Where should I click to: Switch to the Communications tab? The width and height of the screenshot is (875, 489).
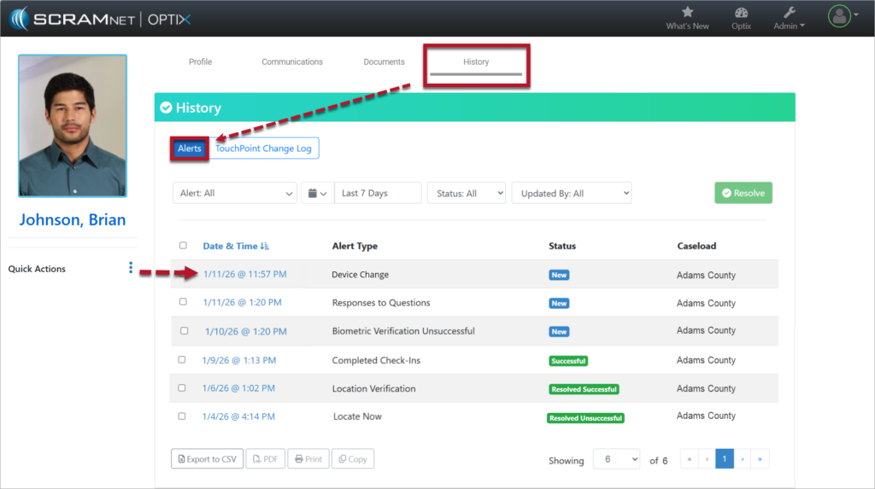(292, 61)
